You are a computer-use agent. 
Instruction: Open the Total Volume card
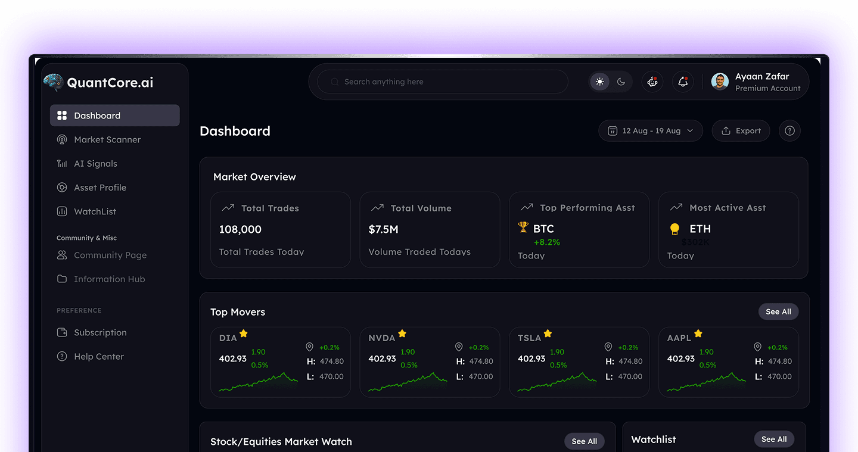(x=430, y=230)
